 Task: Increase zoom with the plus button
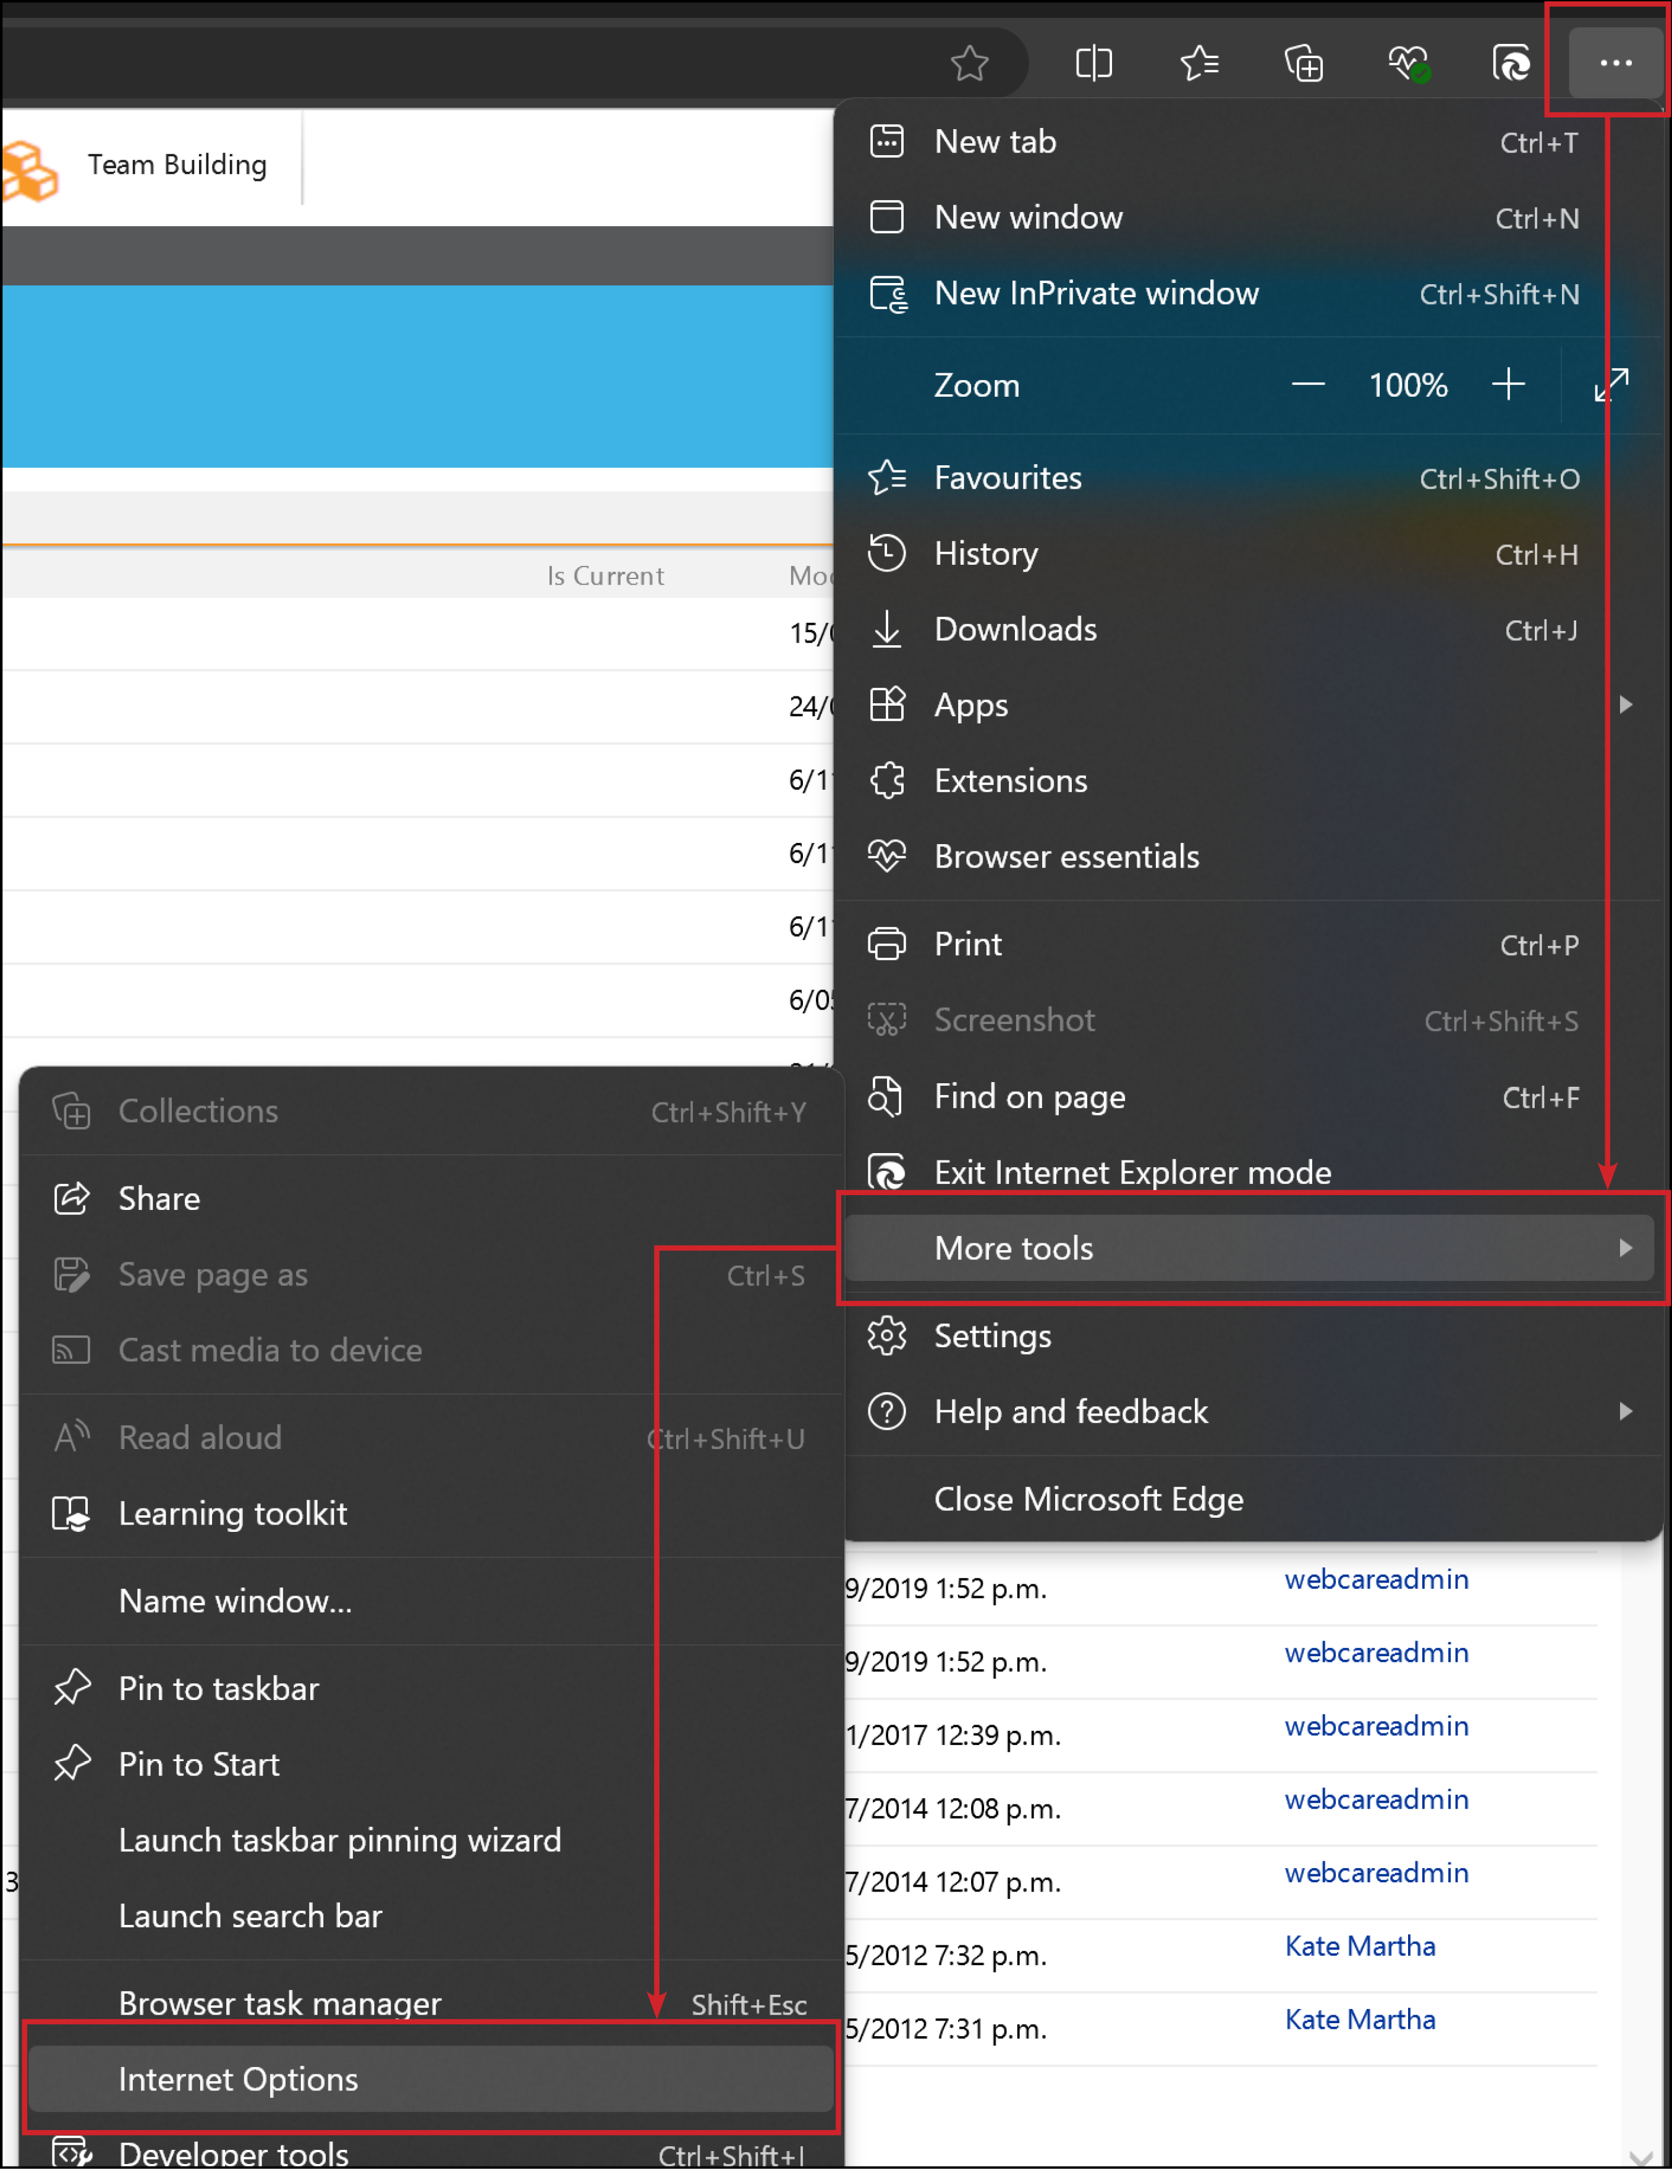pos(1508,386)
